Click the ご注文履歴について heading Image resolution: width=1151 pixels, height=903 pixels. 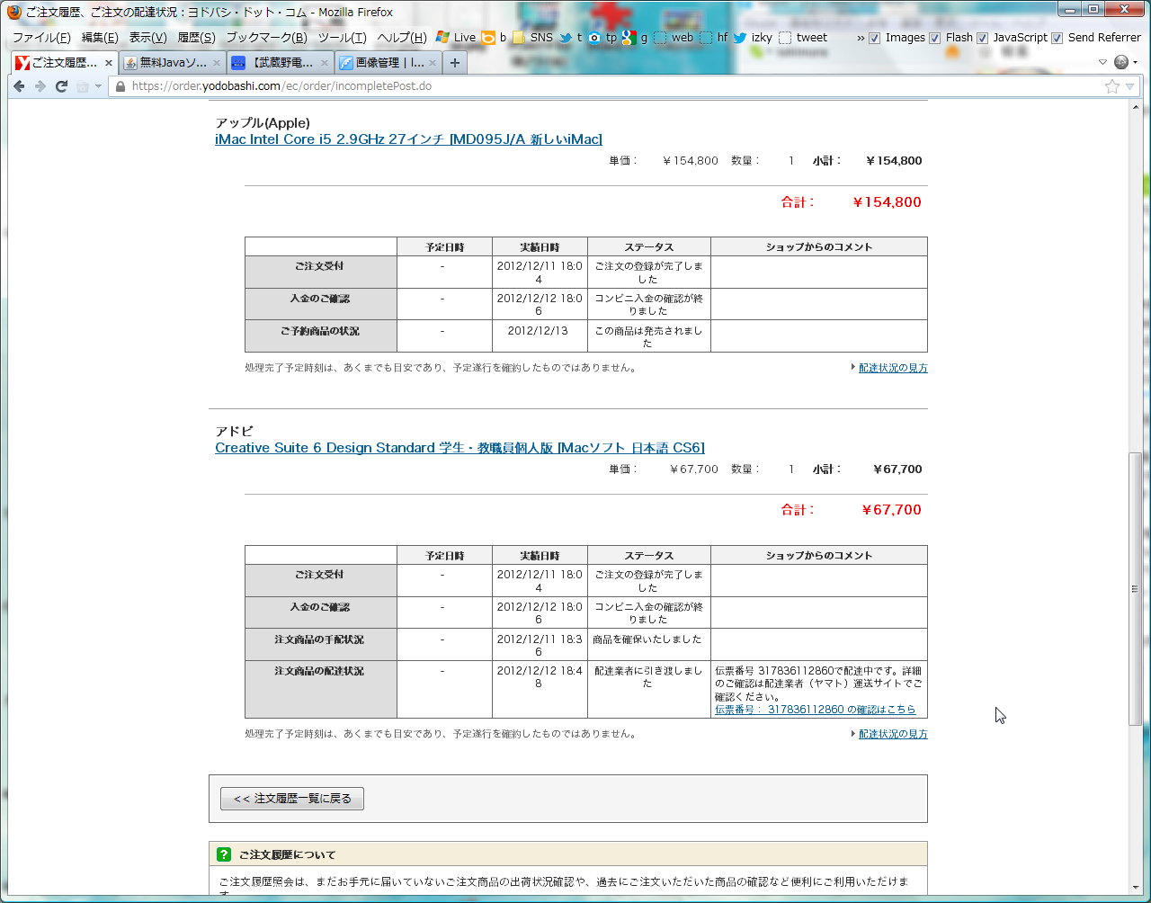click(288, 854)
